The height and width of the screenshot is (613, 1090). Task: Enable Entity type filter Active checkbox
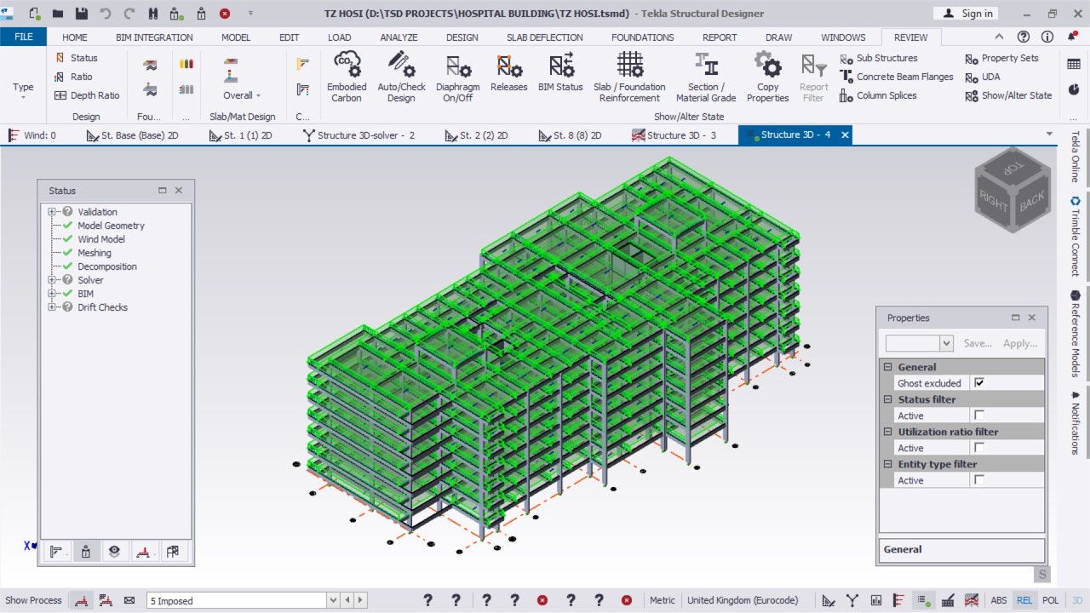click(979, 480)
